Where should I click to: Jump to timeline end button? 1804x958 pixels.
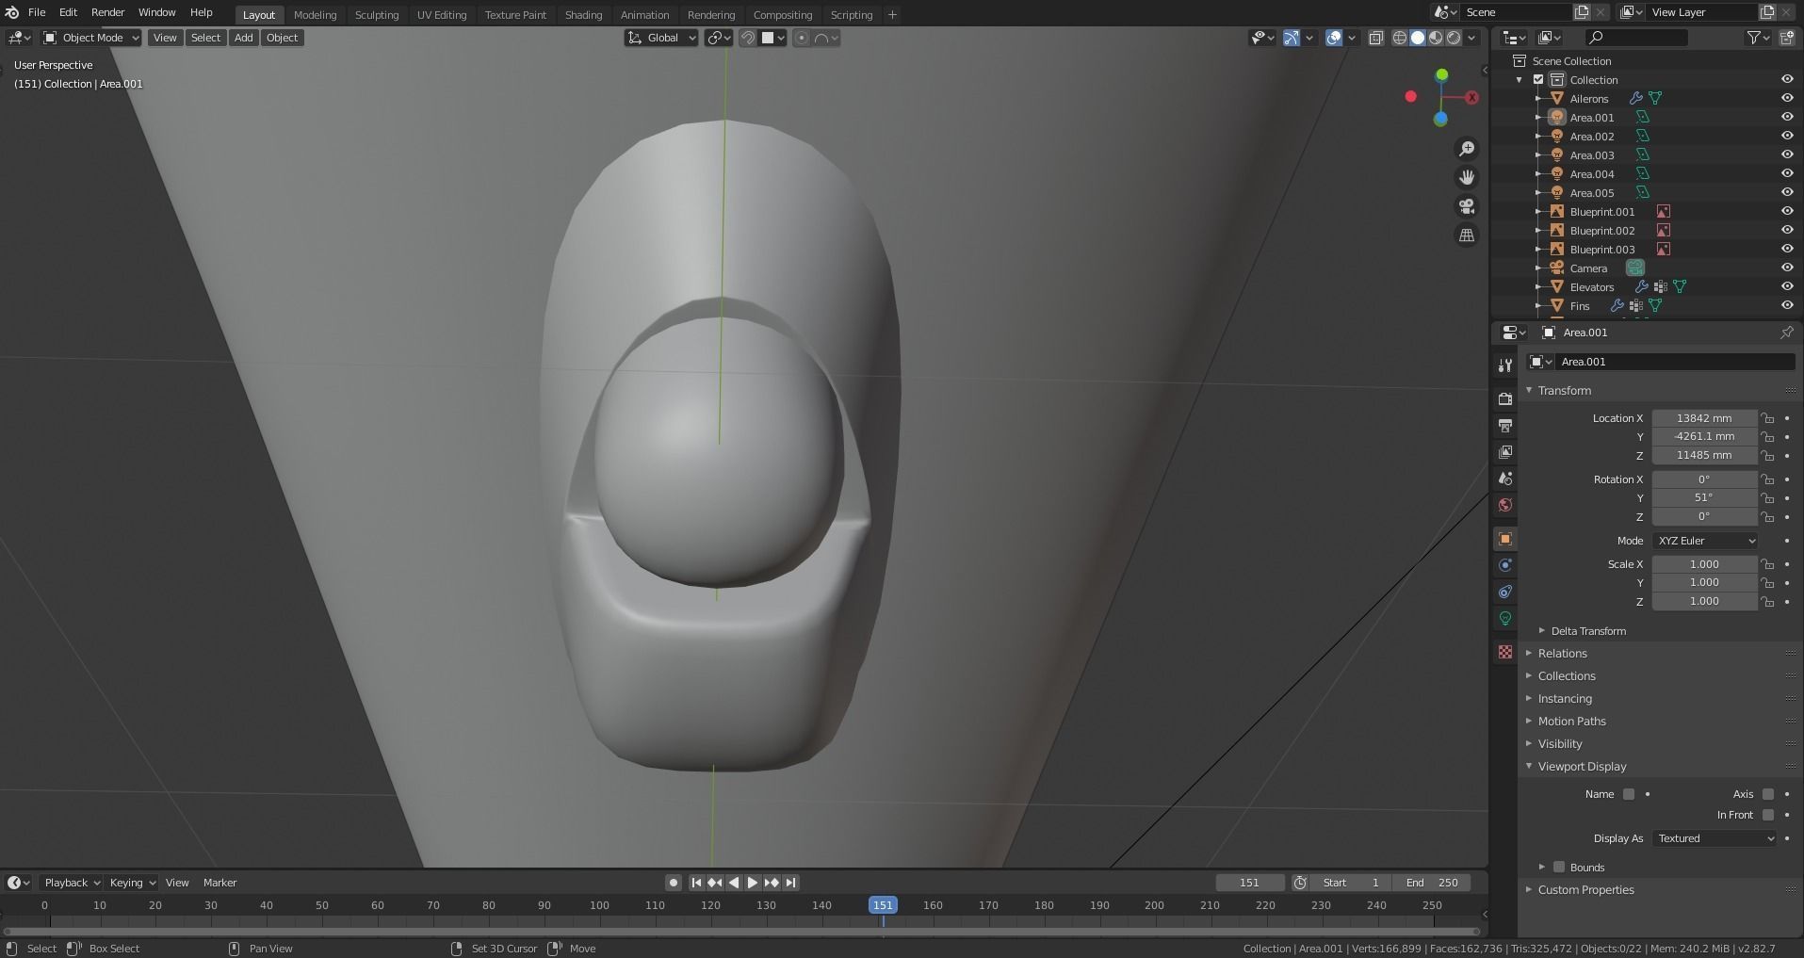click(x=791, y=883)
